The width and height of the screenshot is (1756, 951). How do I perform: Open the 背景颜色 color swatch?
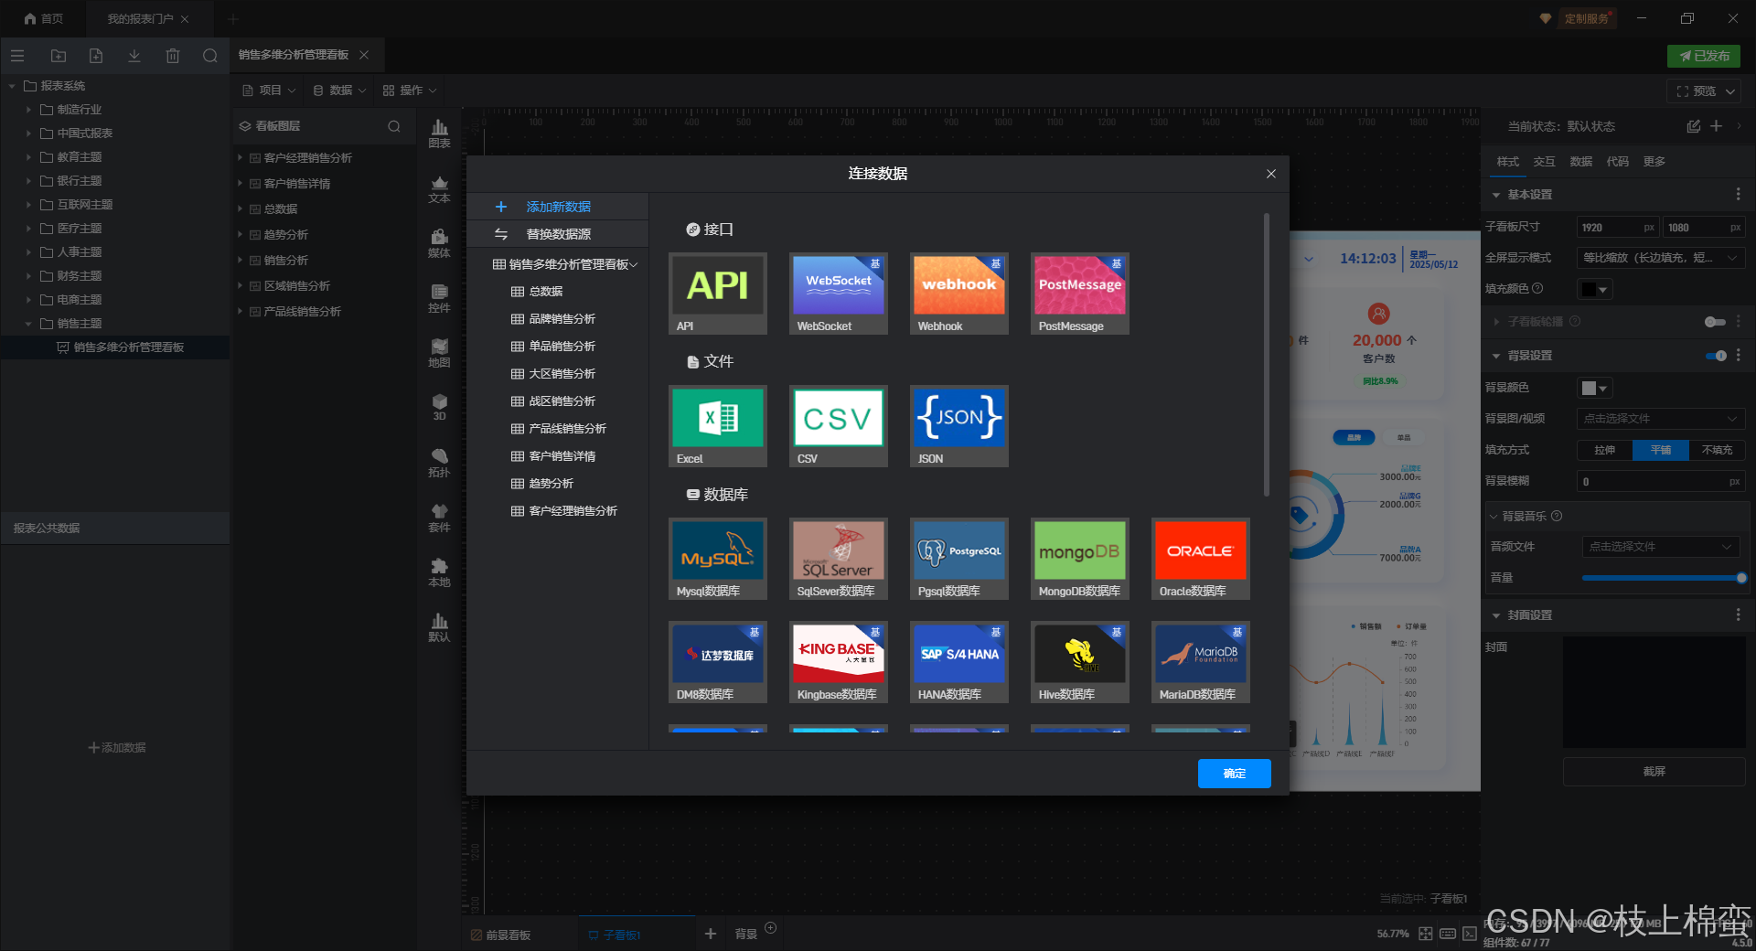[x=1594, y=389]
